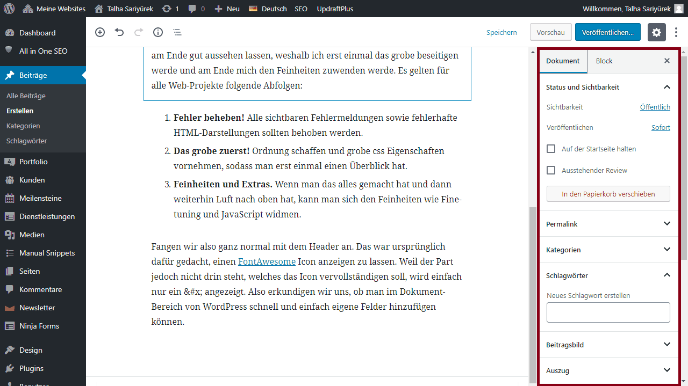Undo the last change

point(119,32)
